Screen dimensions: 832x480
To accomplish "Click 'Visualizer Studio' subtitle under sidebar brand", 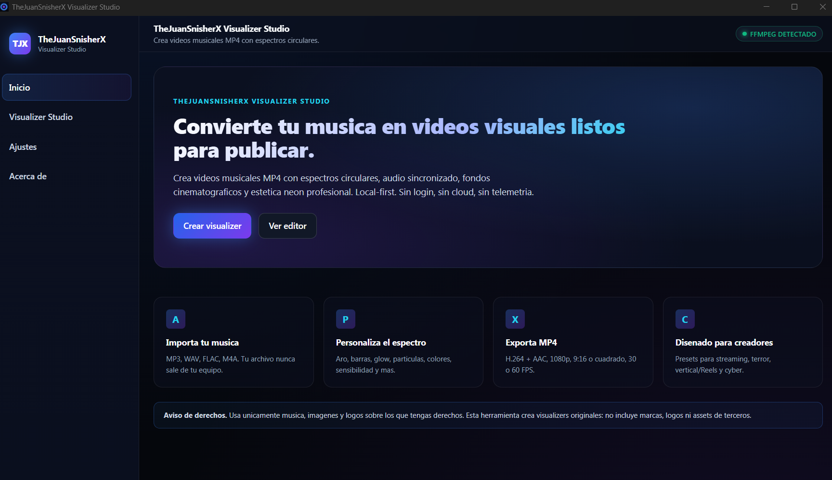I will click(62, 50).
